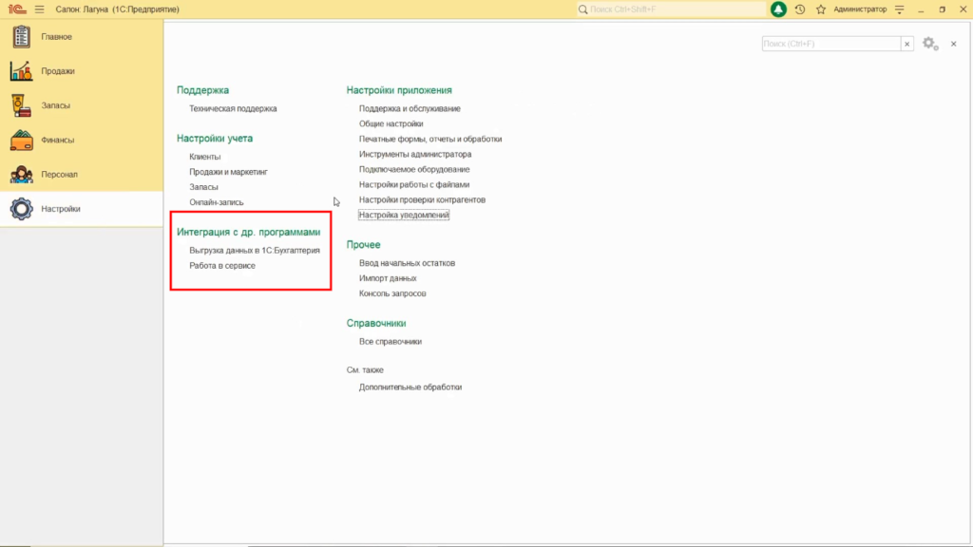This screenshot has width=973, height=547.
Task: Open Подключаемое оборудование
Action: click(414, 169)
